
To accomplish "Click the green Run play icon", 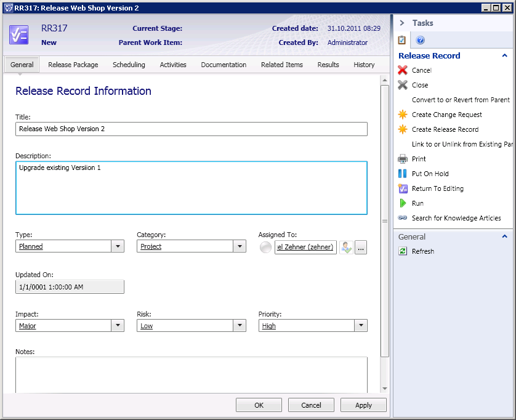I will click(403, 203).
